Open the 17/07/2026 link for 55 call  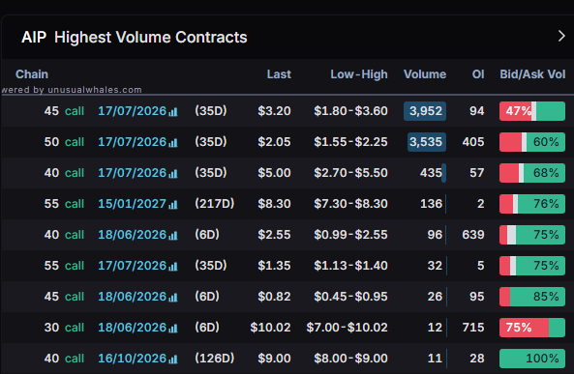[133, 266]
